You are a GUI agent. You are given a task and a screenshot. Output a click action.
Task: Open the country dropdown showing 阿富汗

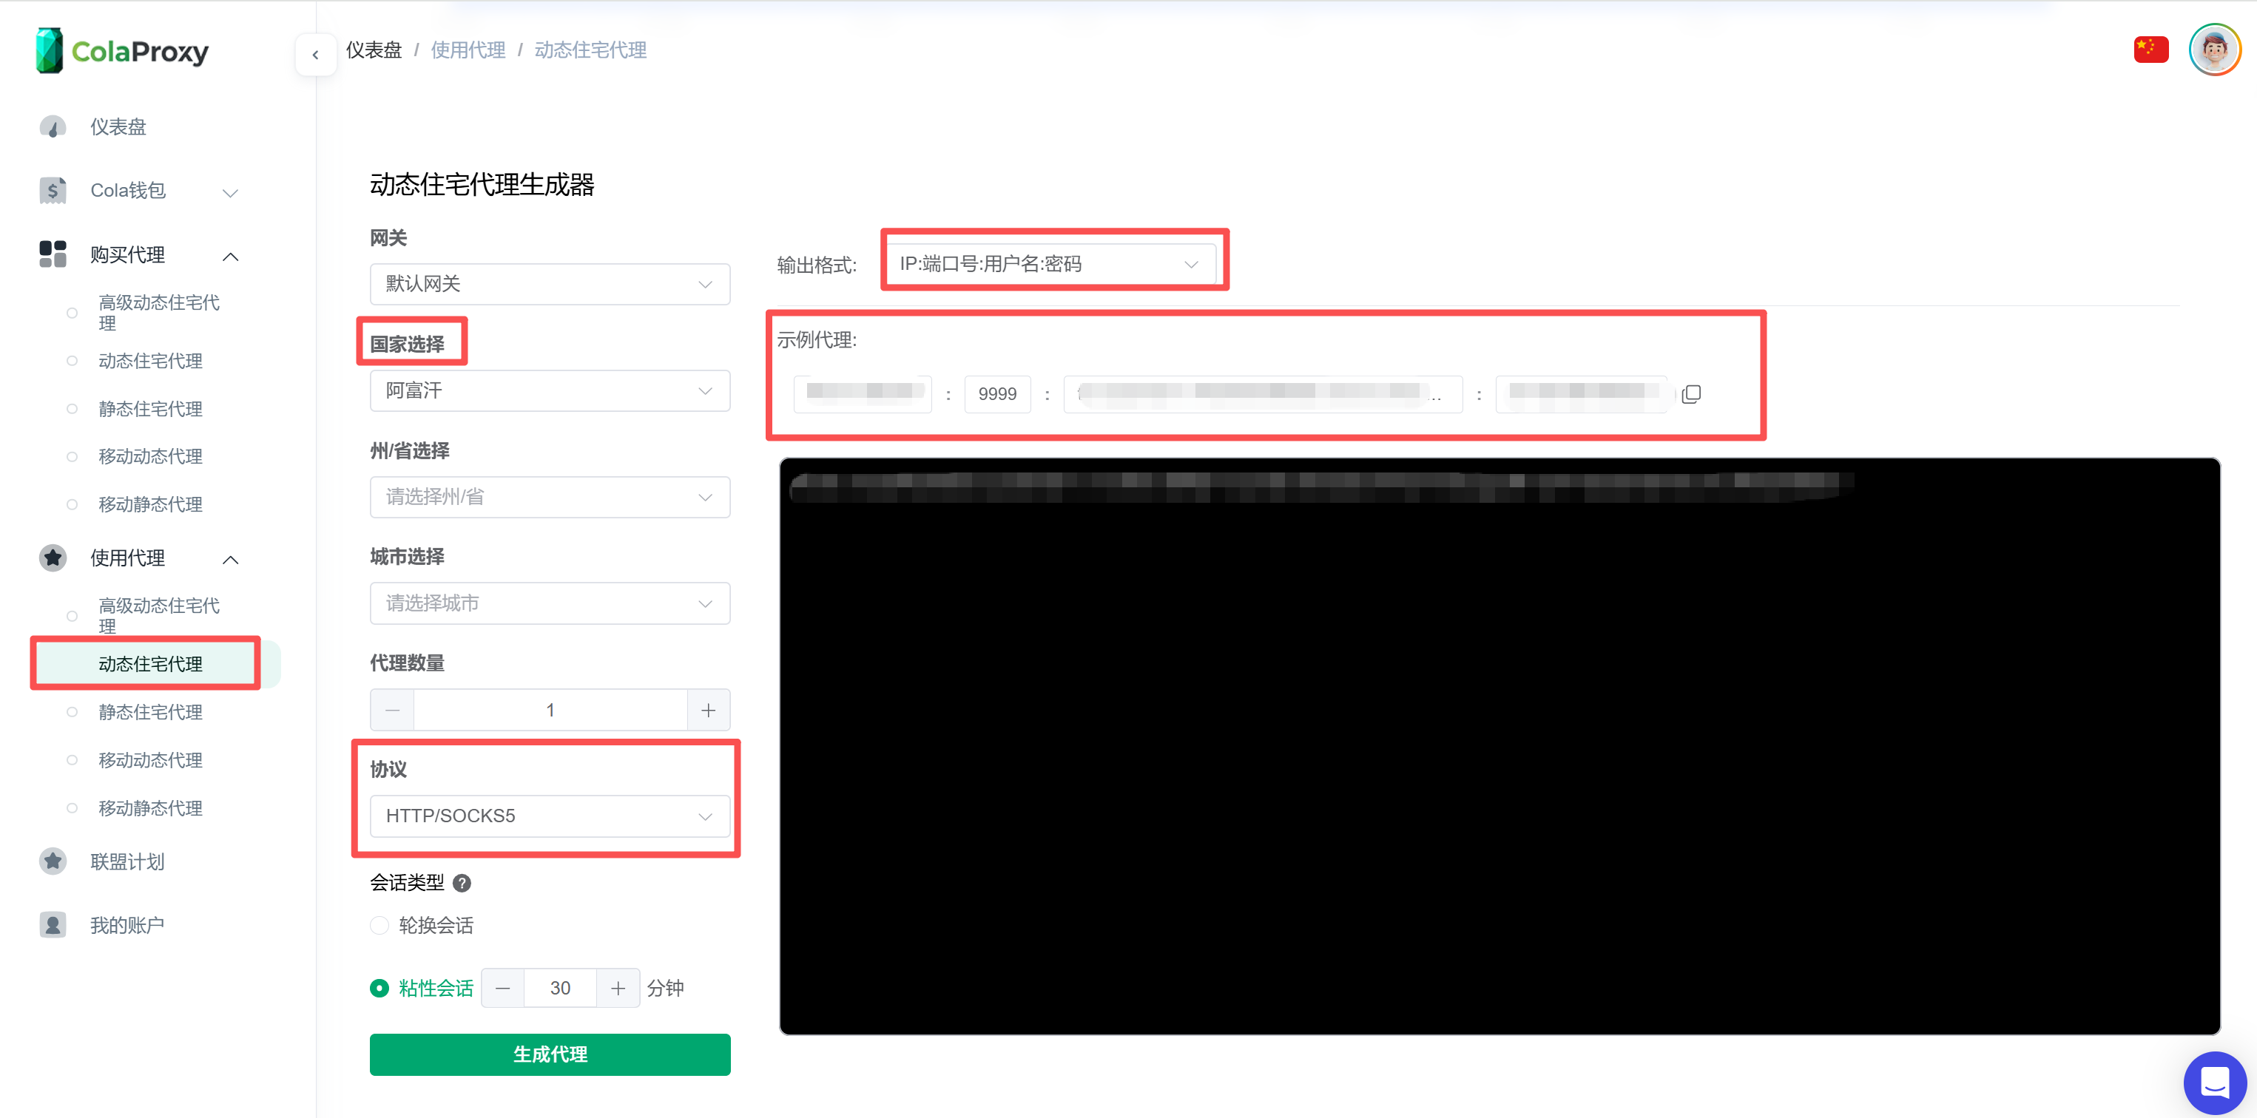(x=550, y=390)
